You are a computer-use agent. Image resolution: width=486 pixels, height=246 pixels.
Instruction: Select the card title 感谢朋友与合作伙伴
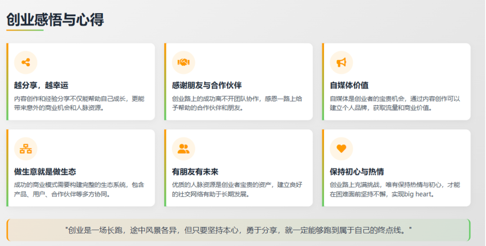click(x=207, y=85)
